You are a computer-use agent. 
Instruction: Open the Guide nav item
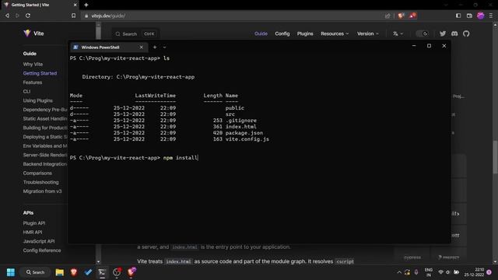(x=261, y=33)
